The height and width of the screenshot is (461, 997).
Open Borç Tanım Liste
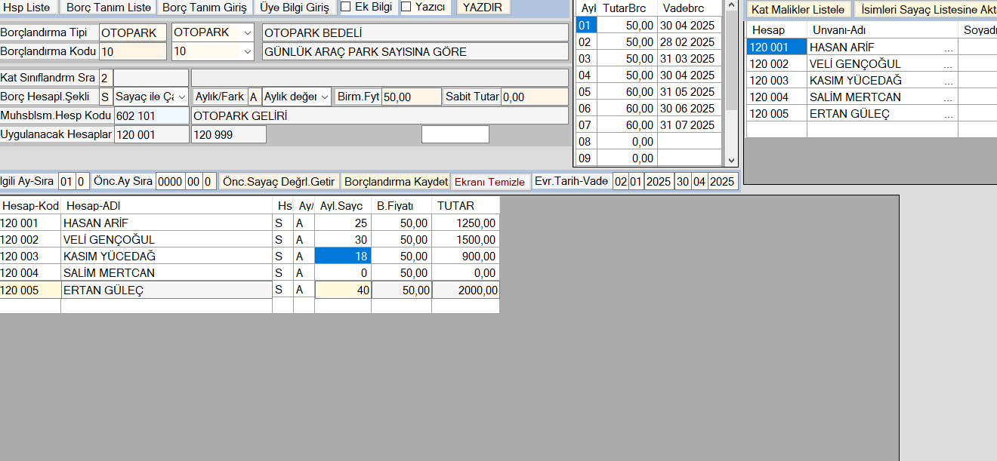point(109,8)
